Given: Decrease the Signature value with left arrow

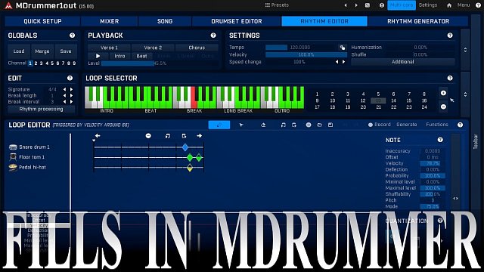Looking at the screenshot, I should click(x=64, y=89).
